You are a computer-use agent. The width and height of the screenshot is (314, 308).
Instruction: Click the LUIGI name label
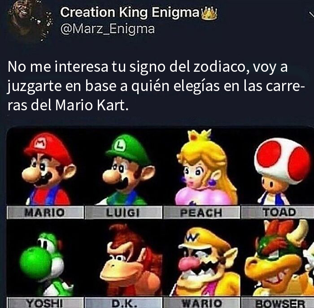click(123, 213)
